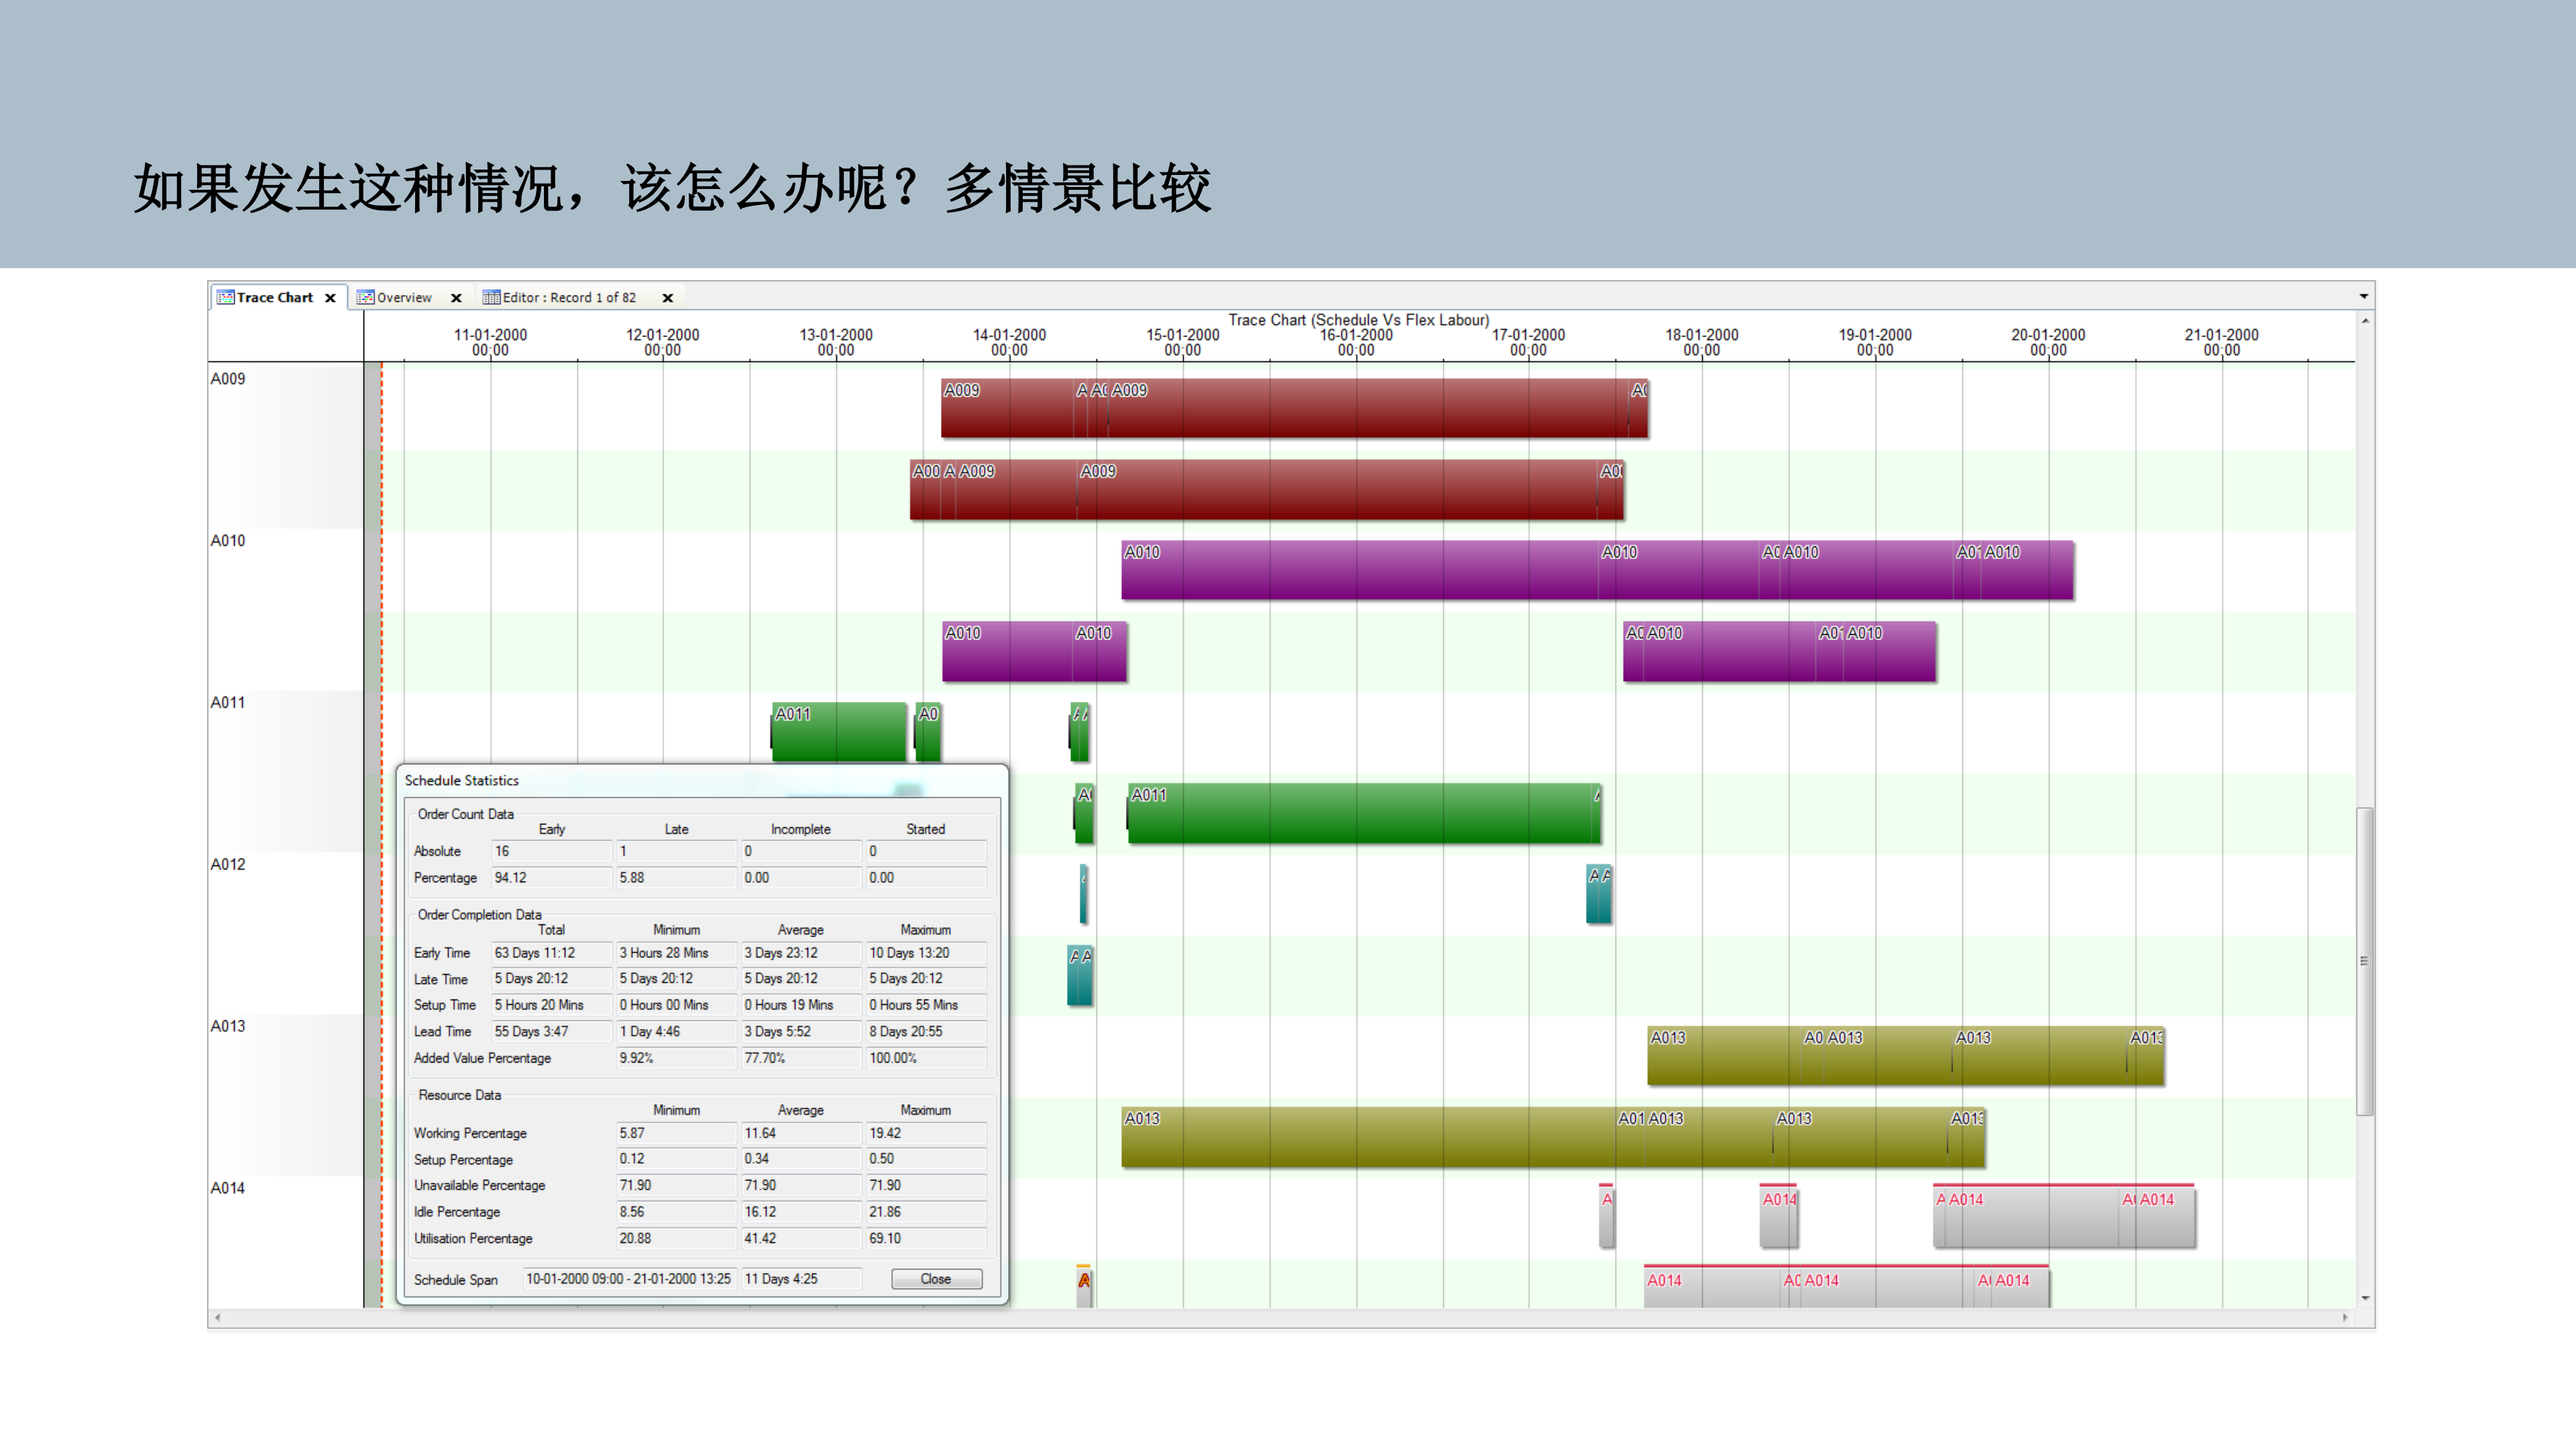Select the A010 resource row label
The width and height of the screenshot is (2576, 1448).
(x=228, y=540)
